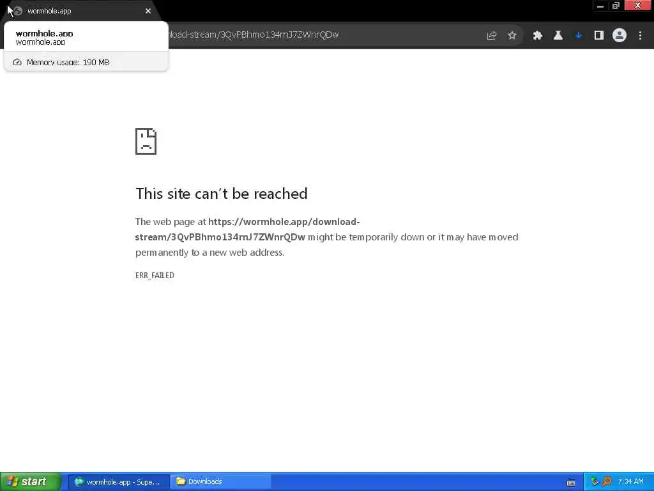The width and height of the screenshot is (654, 491).
Task: Open the Chrome Labs flask icon
Action: click(558, 36)
